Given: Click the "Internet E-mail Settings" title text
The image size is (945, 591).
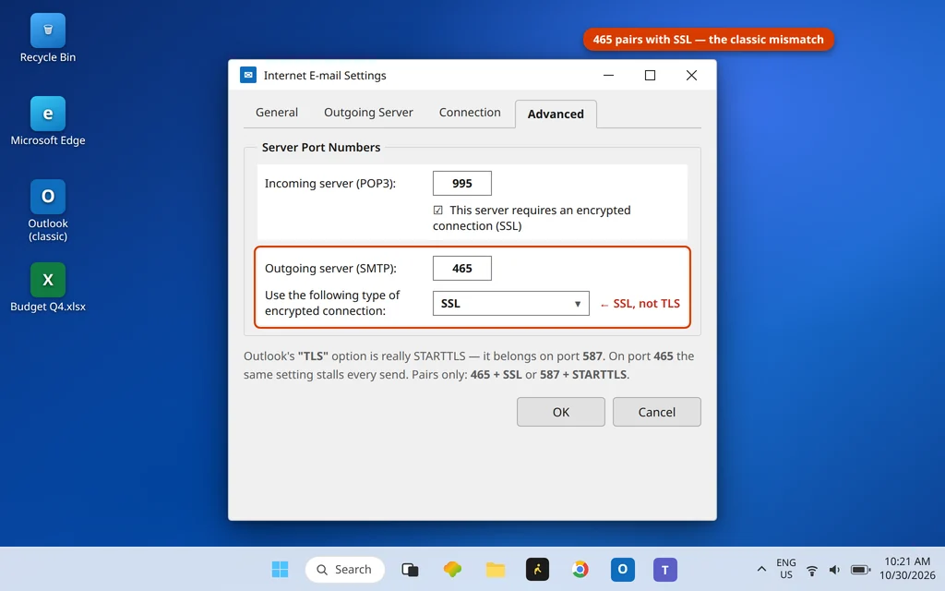Looking at the screenshot, I should pos(325,76).
